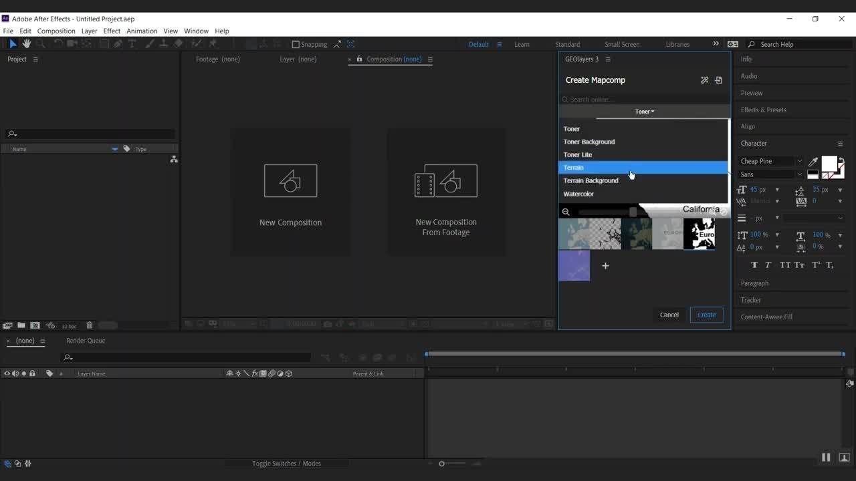856x481 pixels.
Task: Activate the Selection arrow tool
Action: [13, 44]
